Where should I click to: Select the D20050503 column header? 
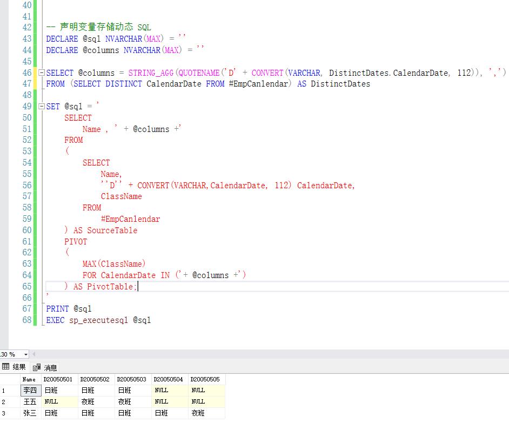[x=133, y=379]
